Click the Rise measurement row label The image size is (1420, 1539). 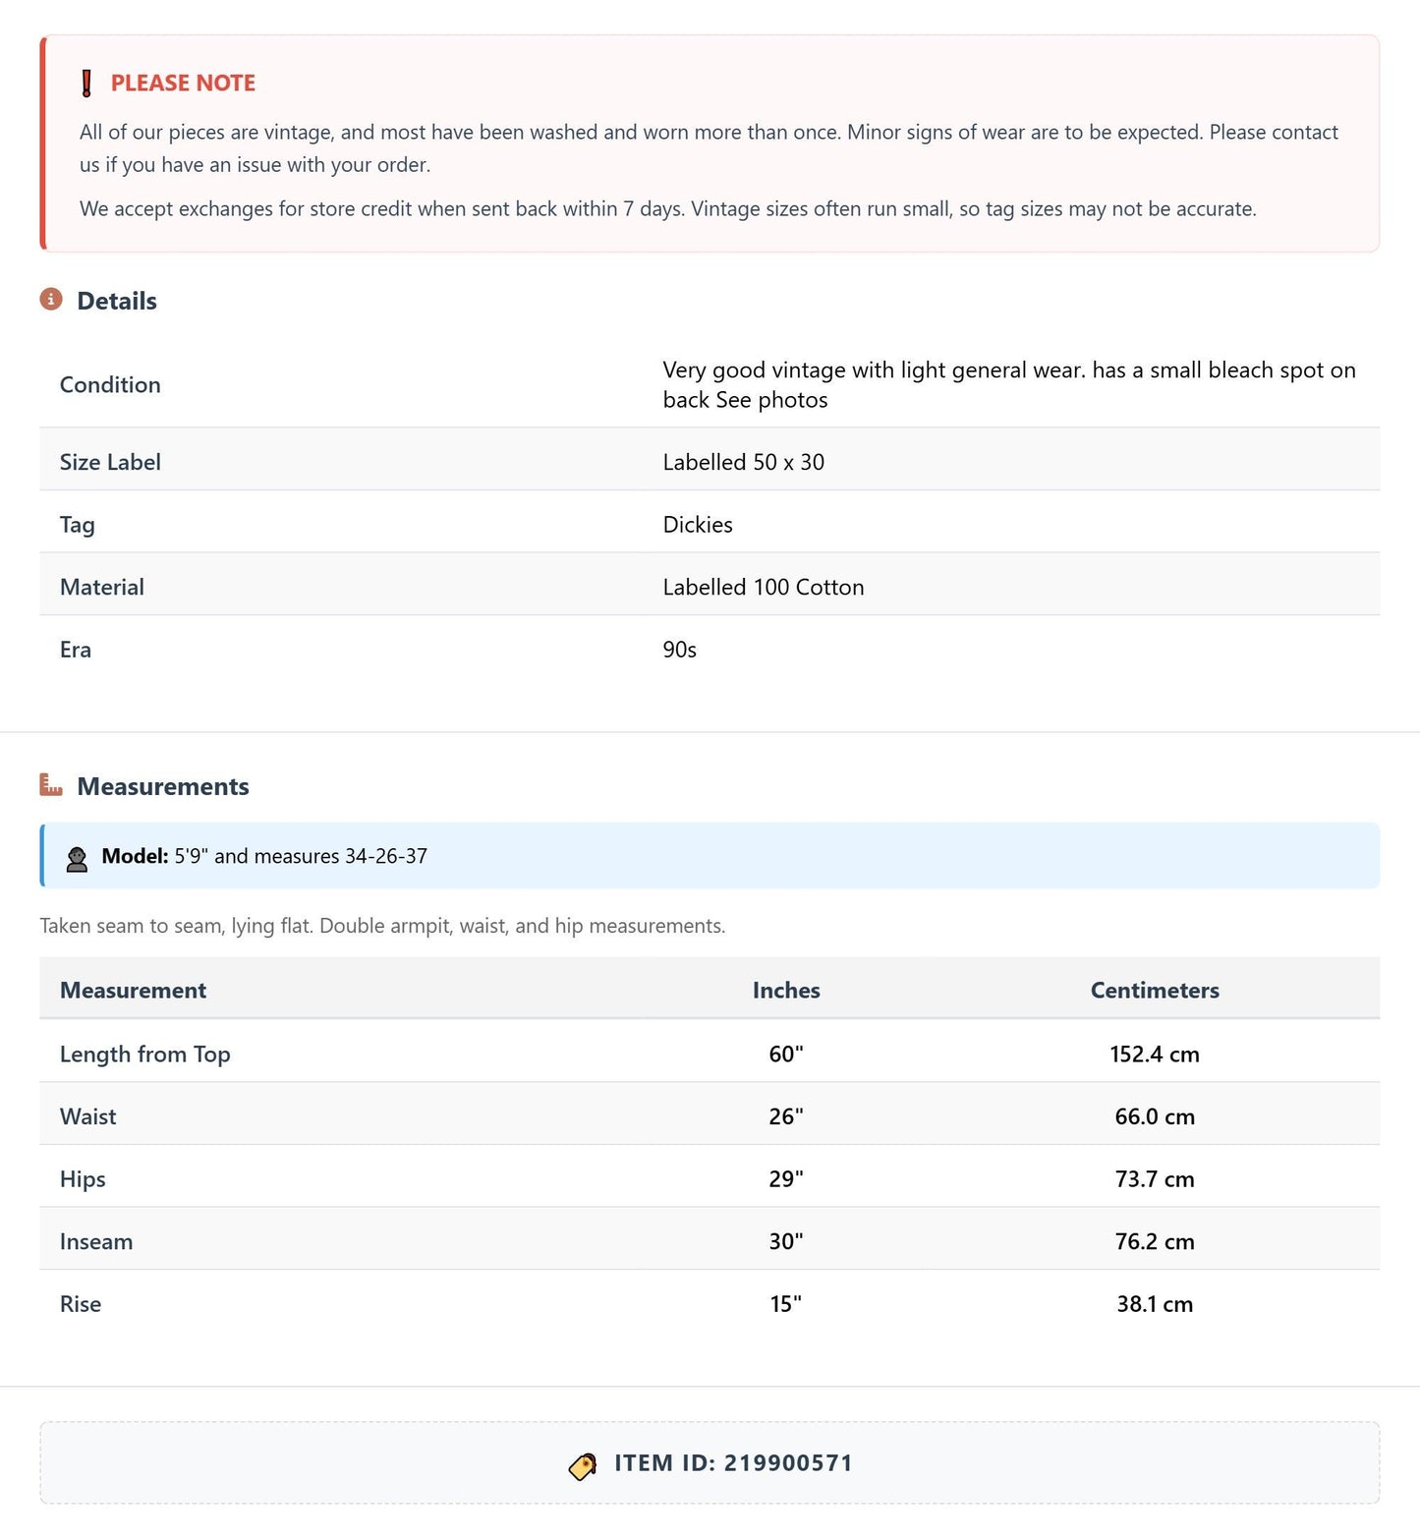click(x=81, y=1304)
